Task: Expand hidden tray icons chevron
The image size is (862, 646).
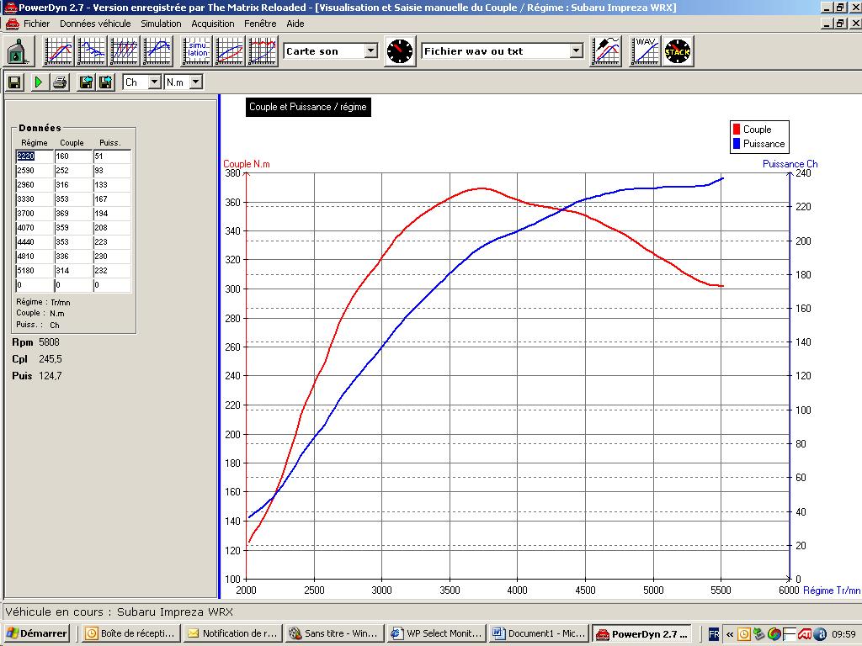Action: (x=730, y=634)
